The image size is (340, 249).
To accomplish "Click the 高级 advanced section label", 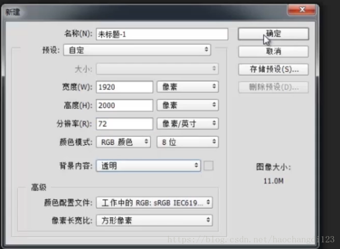I will (x=39, y=187).
